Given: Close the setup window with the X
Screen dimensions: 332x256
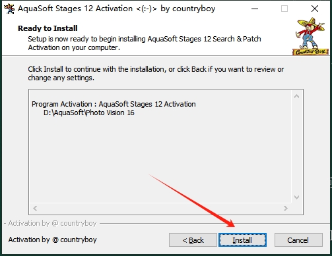Looking at the screenshot, I should click(315, 9).
